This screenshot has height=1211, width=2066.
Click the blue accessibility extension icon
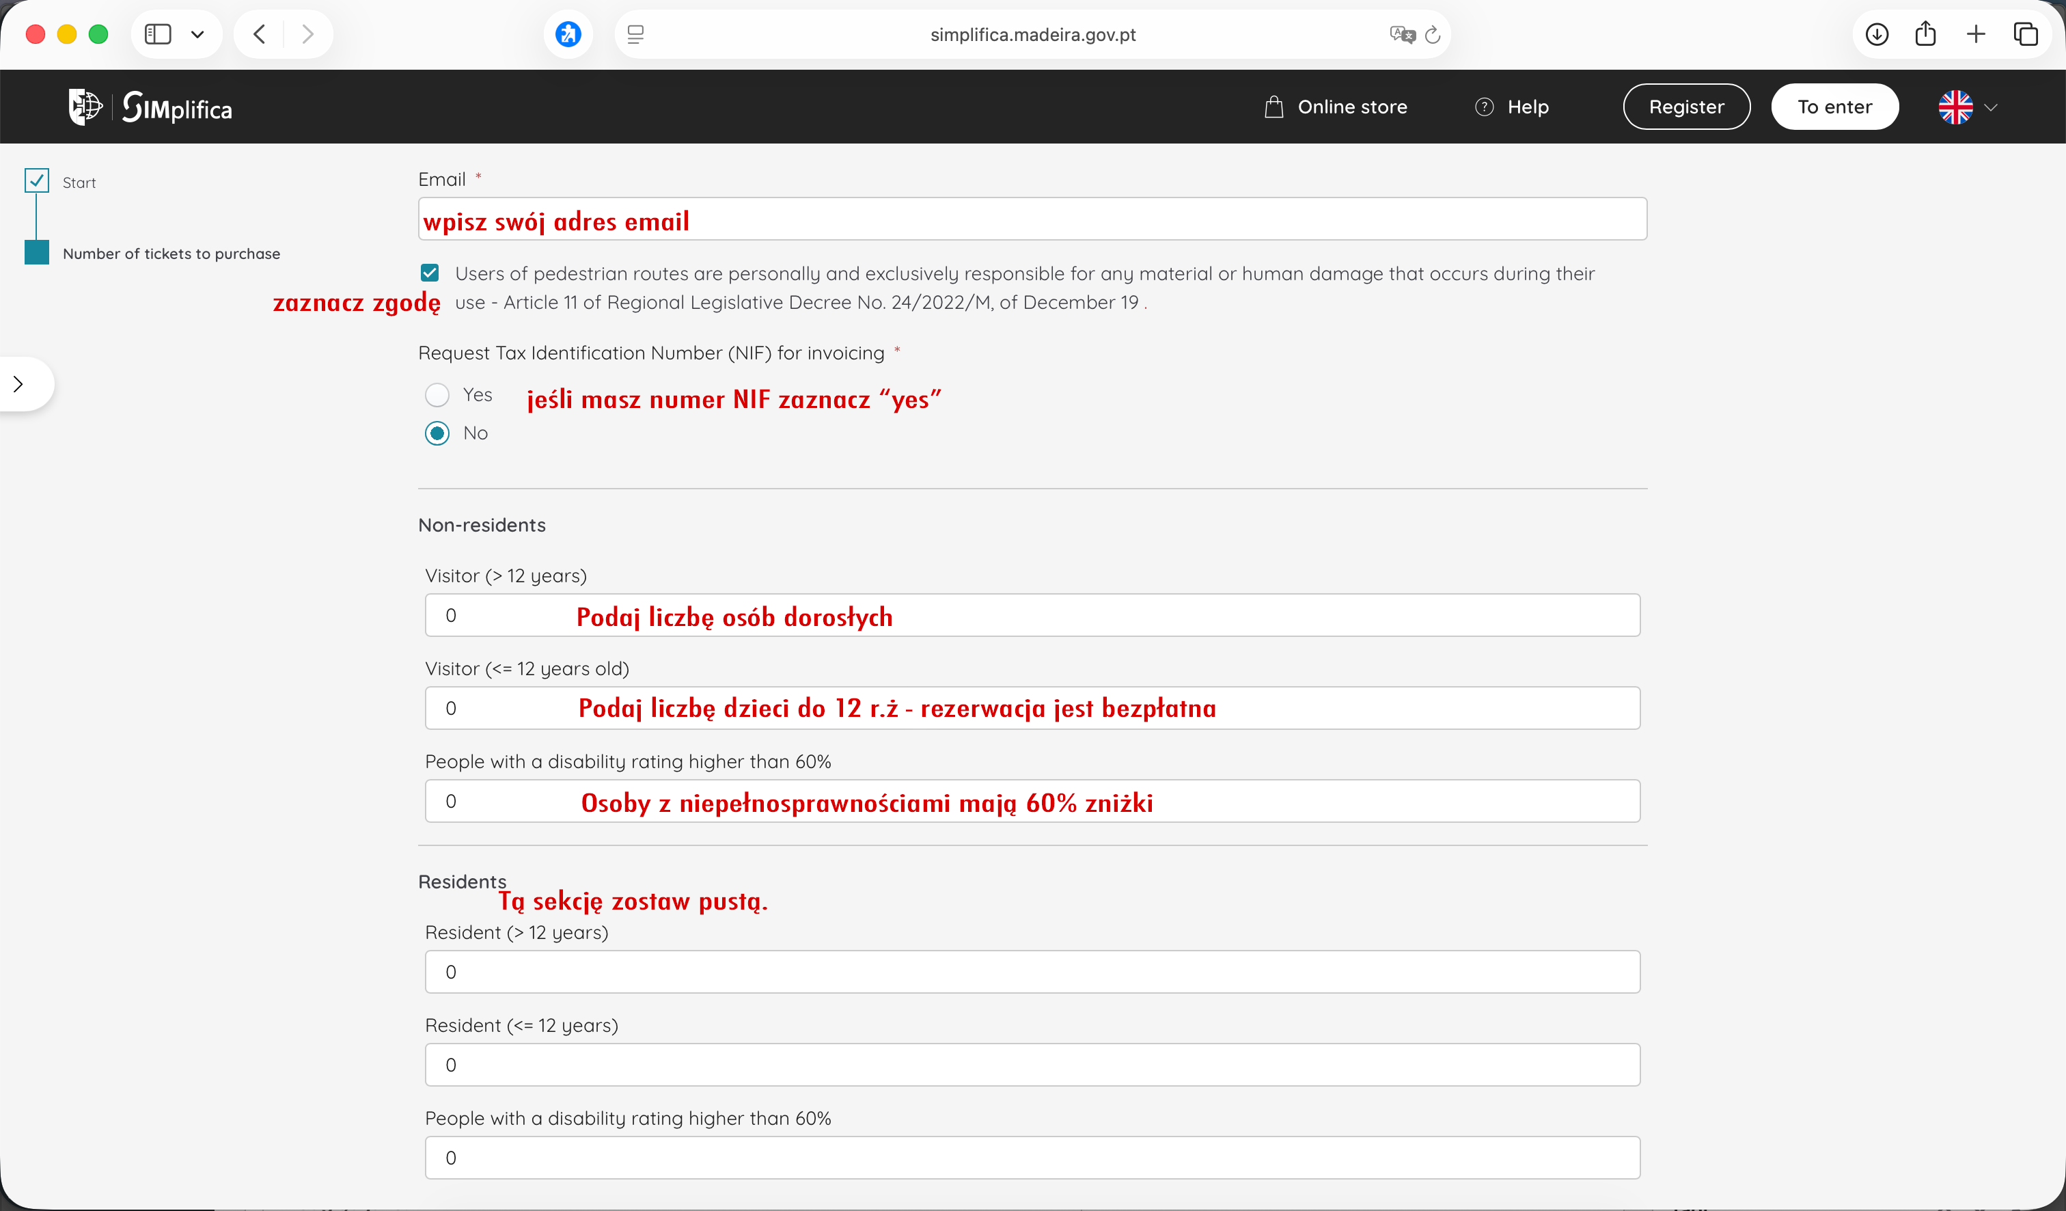568,34
